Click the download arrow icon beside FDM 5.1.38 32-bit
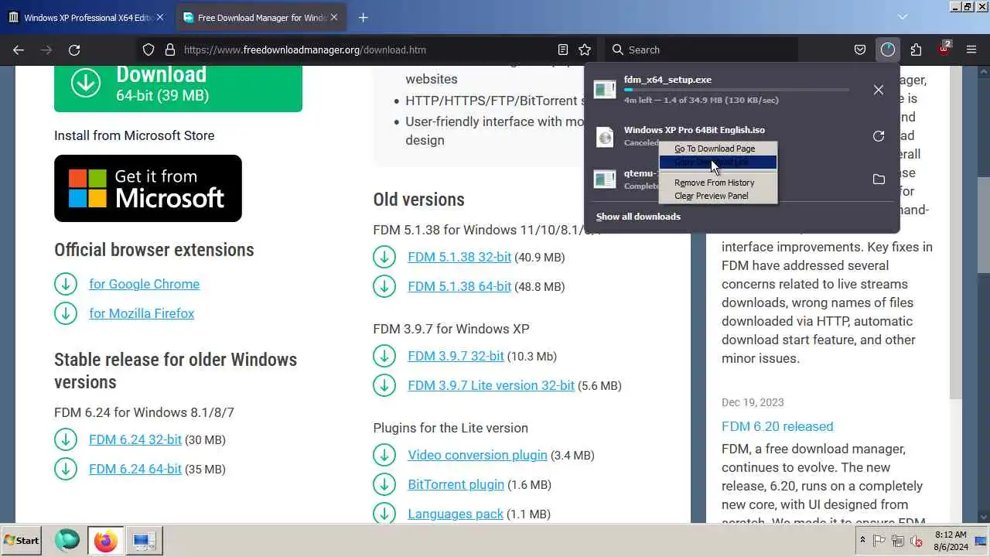The height and width of the screenshot is (557, 990). pos(384,257)
